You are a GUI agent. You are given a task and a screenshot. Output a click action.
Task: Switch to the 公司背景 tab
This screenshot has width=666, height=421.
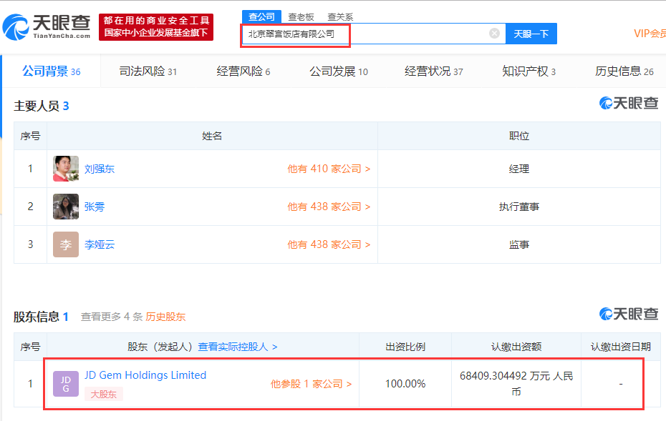coord(52,71)
